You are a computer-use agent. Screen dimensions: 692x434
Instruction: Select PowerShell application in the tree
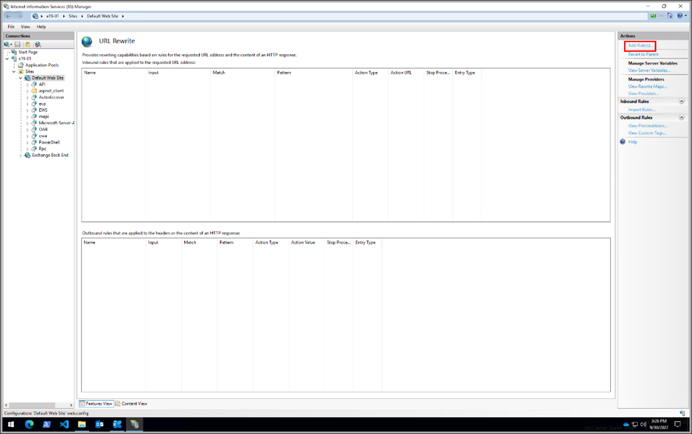49,142
